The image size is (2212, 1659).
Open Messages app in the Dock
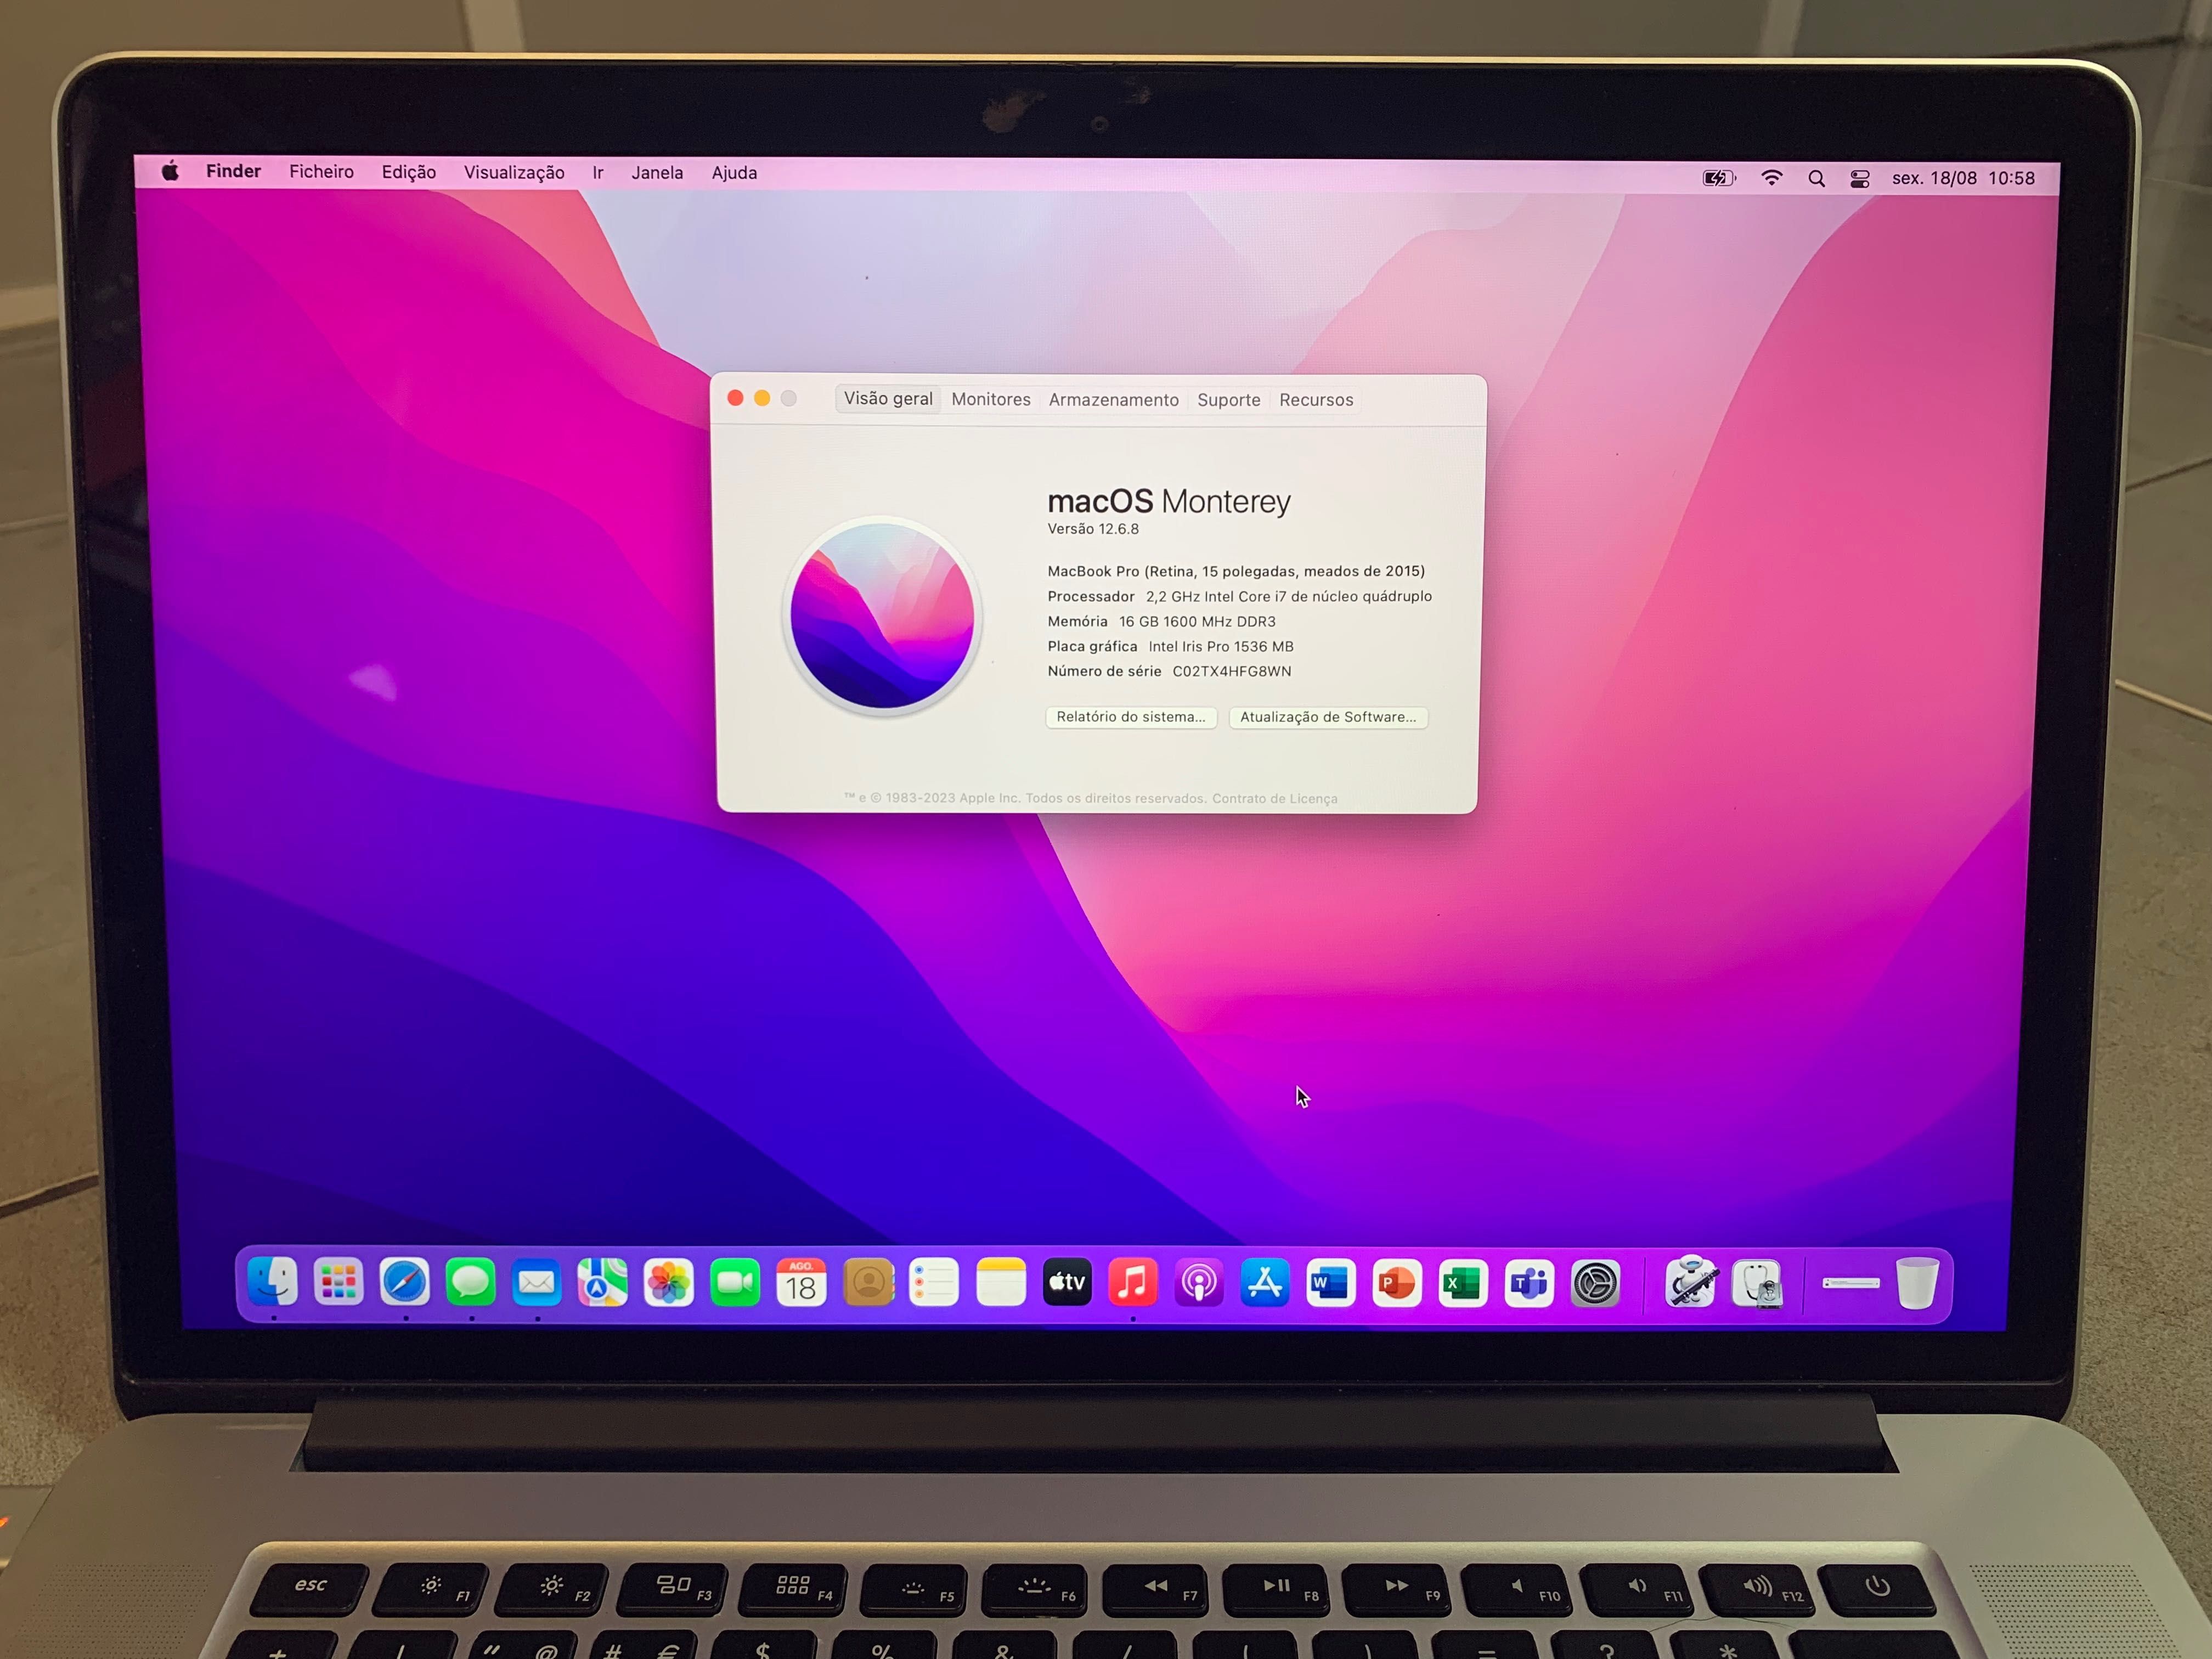[x=470, y=1281]
